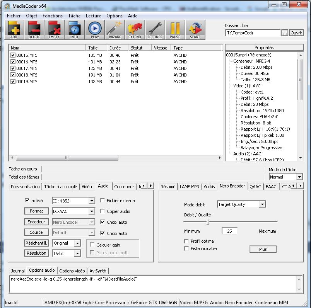Click the ADD files toolbar icon

point(15,29)
